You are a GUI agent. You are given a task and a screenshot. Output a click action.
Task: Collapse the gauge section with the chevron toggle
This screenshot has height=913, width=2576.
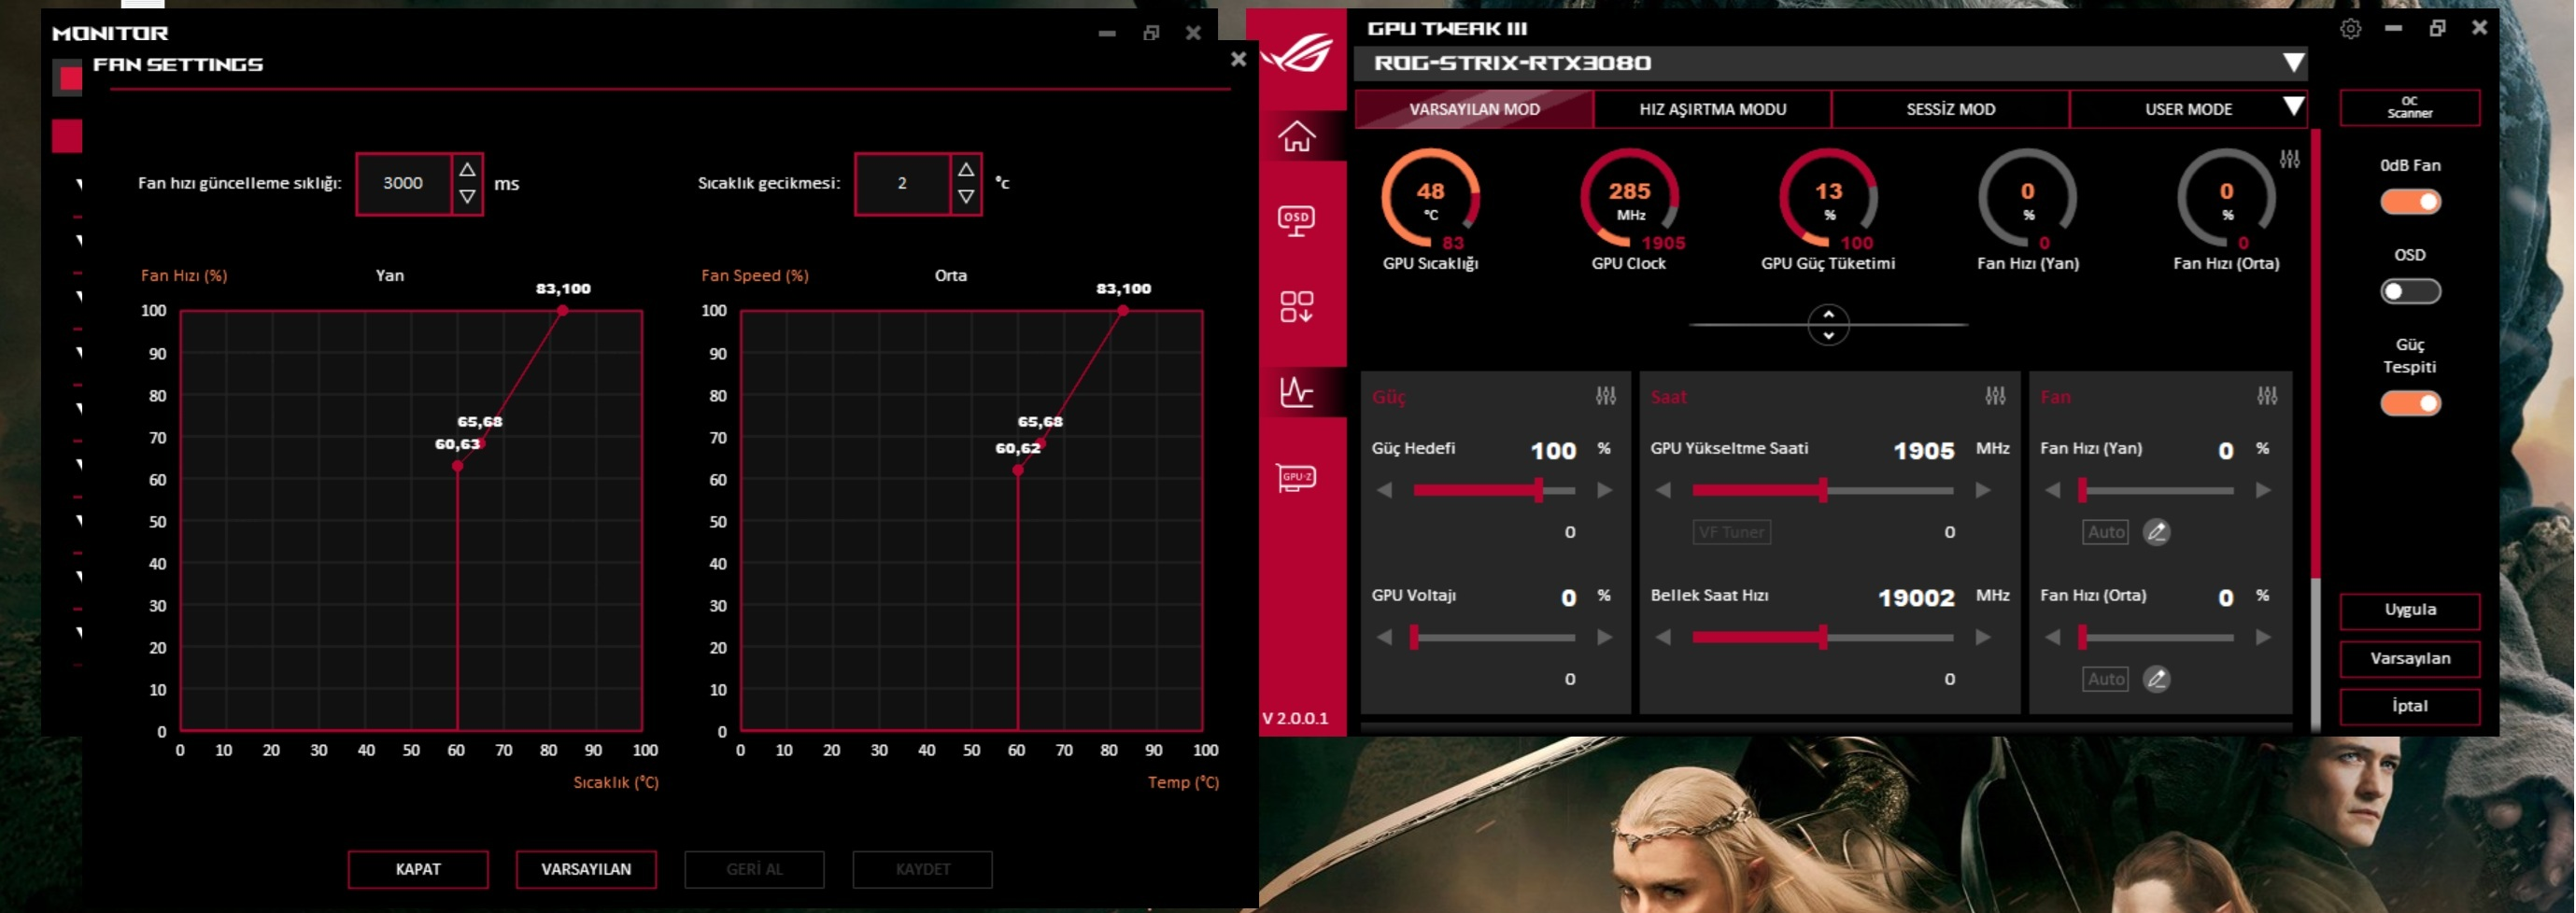[1828, 324]
